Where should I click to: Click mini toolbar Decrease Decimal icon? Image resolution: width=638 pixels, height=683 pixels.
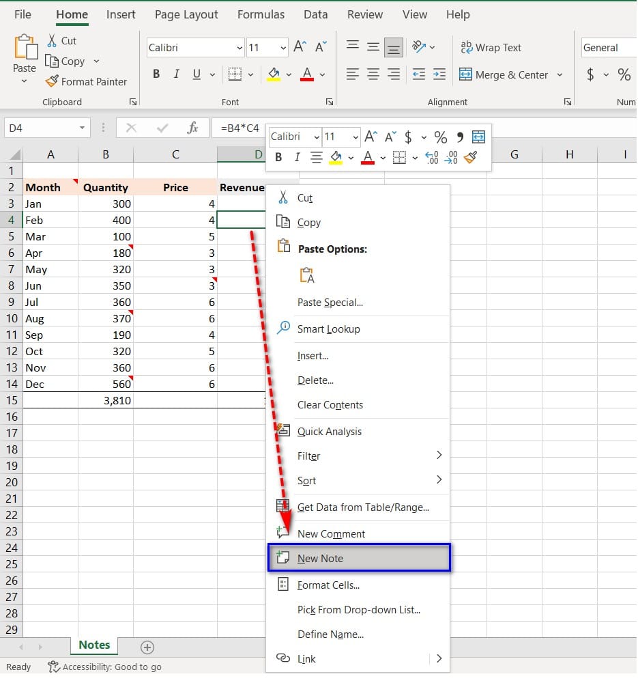[x=451, y=157]
